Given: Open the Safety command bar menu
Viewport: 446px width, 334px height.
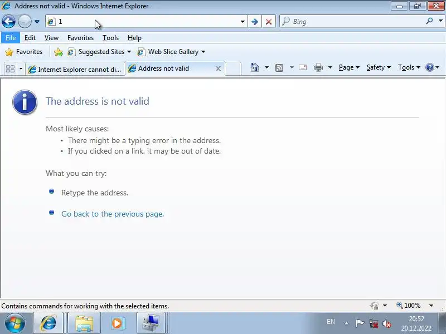Looking at the screenshot, I should [379, 67].
